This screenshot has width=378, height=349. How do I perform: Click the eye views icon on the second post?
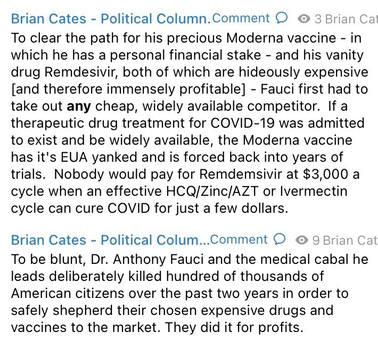[302, 240]
